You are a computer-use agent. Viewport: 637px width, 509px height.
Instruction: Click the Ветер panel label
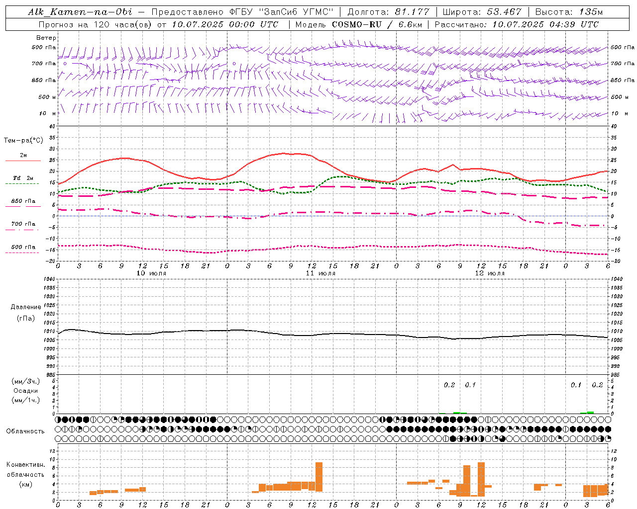point(46,38)
